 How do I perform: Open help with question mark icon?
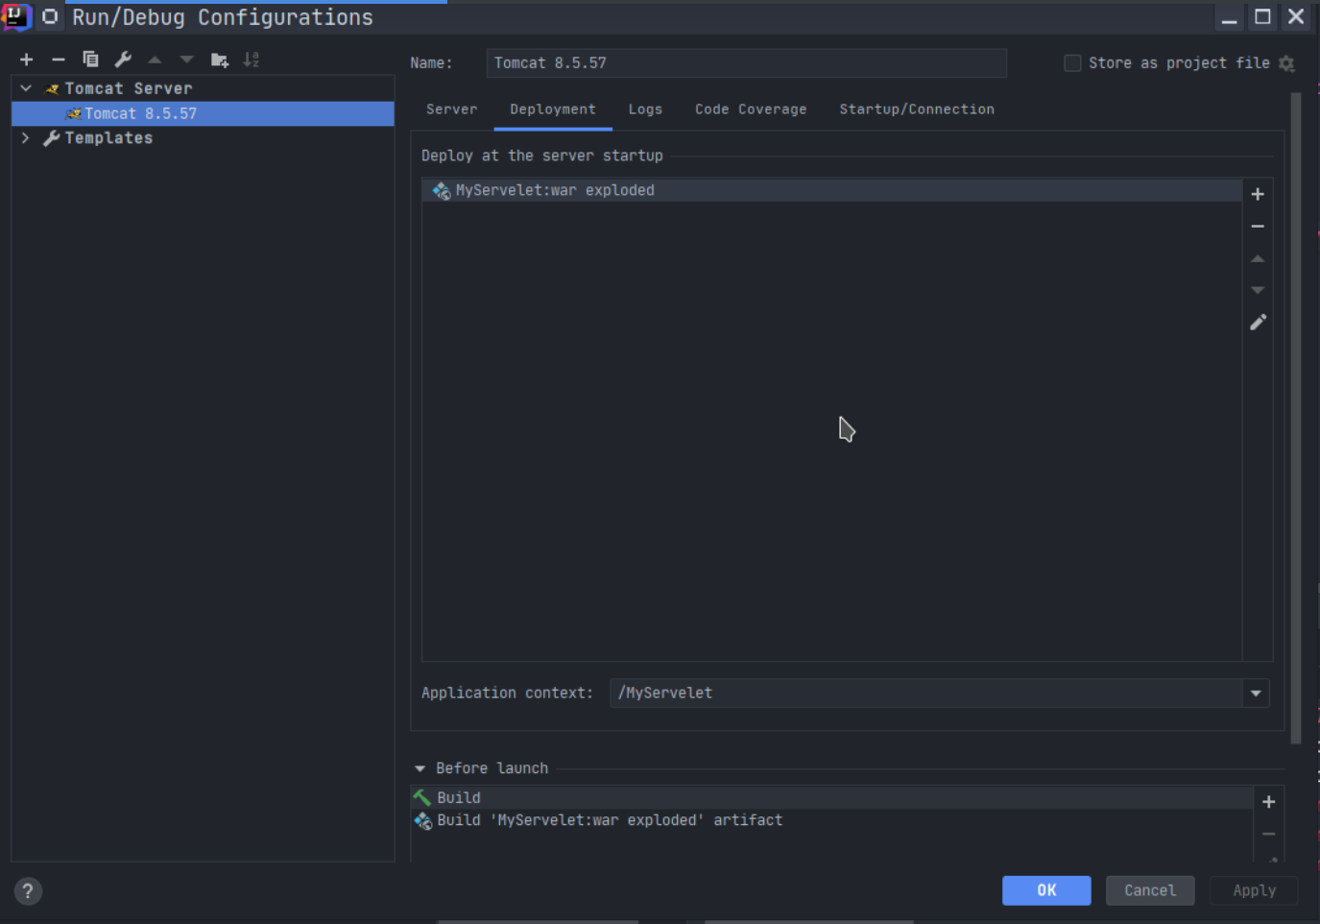(x=28, y=891)
